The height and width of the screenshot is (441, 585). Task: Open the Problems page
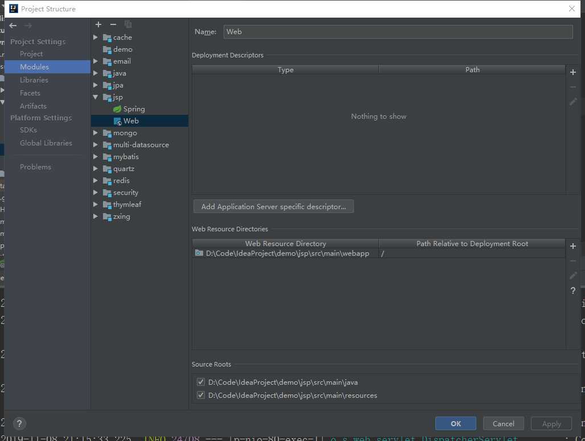pos(35,167)
